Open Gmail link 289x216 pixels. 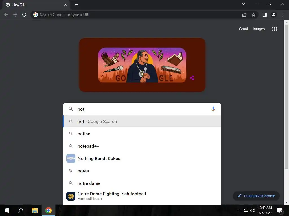click(244, 29)
